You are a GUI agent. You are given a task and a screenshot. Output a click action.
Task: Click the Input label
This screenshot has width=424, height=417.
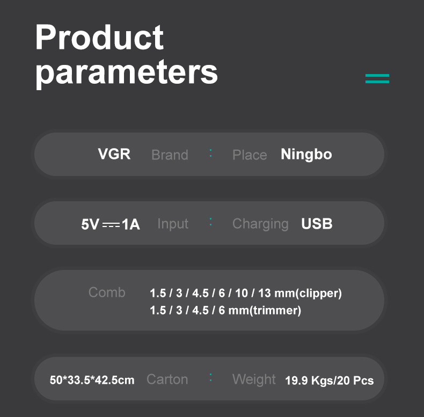[x=173, y=224]
